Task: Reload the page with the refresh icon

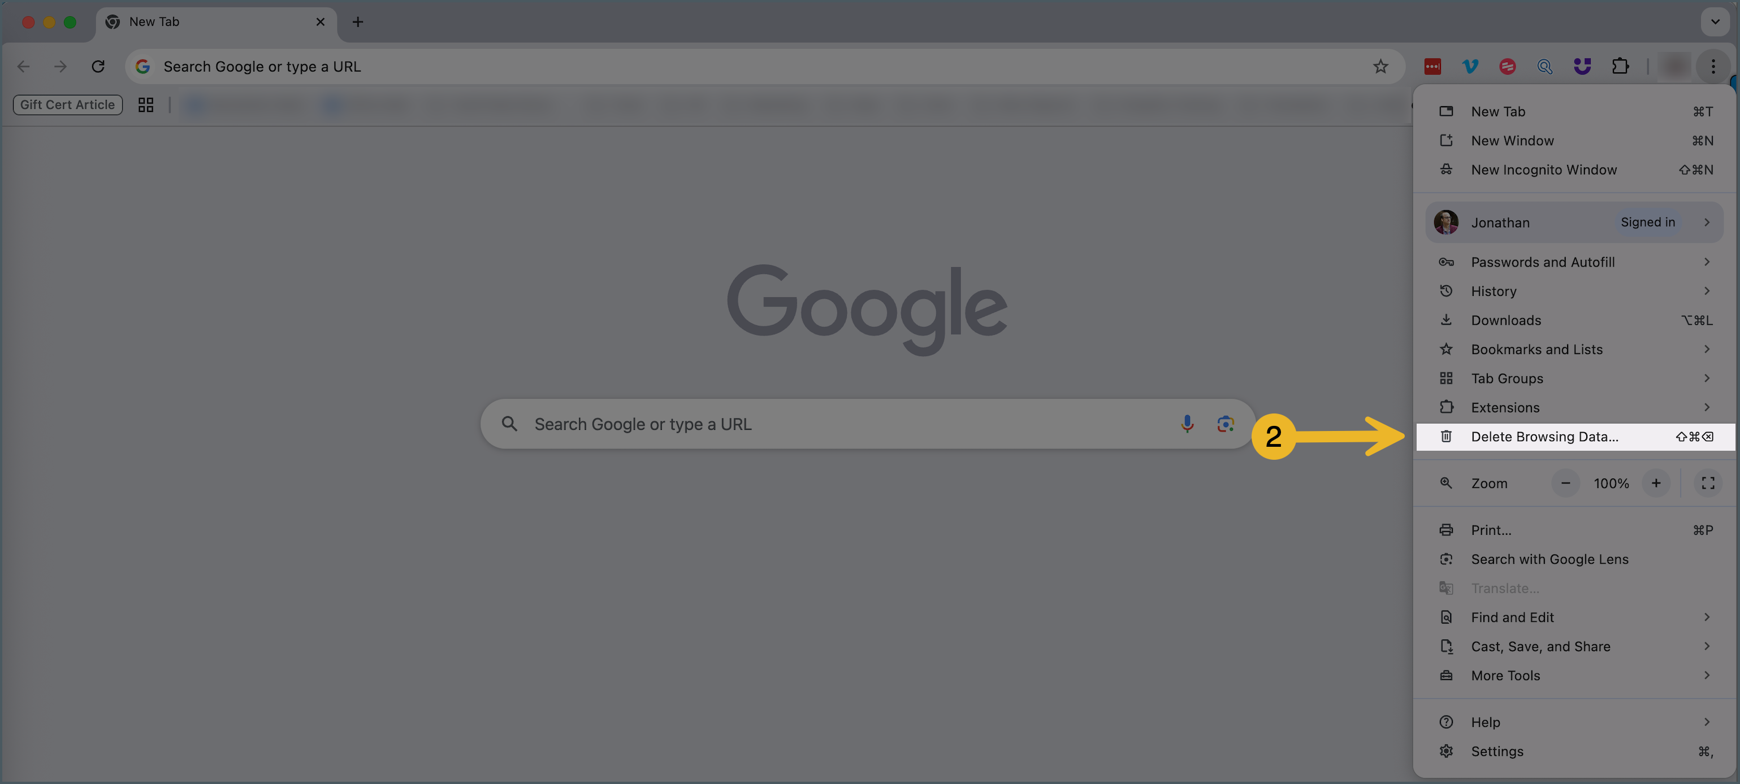Action: click(98, 66)
